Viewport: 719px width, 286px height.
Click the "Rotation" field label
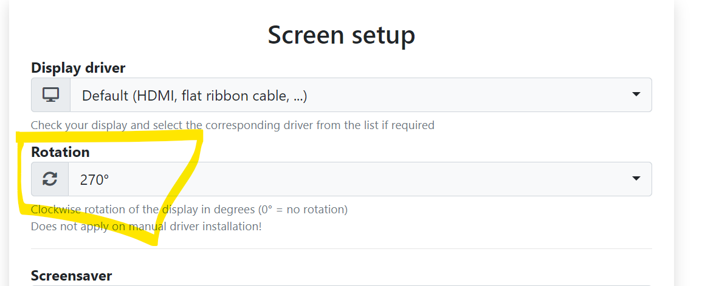60,151
